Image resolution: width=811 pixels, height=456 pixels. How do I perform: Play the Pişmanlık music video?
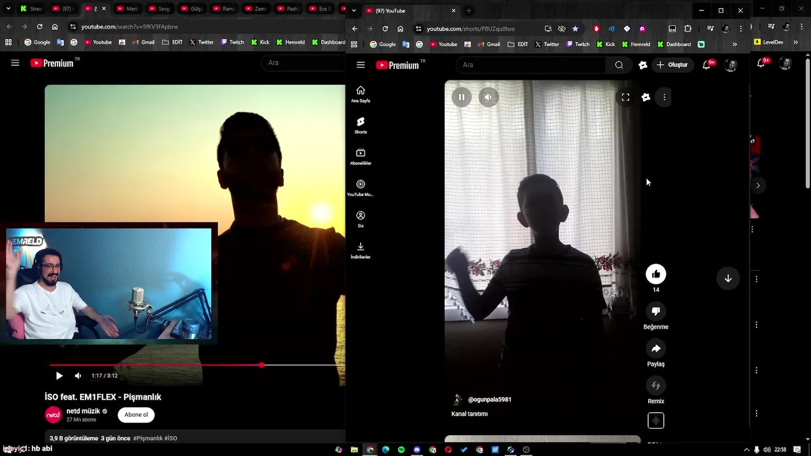click(59, 376)
